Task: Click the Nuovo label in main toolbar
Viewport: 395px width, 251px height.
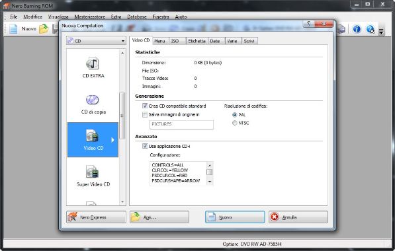Action: (x=28, y=29)
